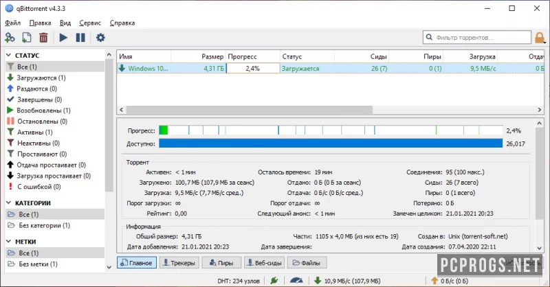Image resolution: width=550 pixels, height=287 pixels.
Task: Sort by the Имя column header
Action: (x=144, y=56)
